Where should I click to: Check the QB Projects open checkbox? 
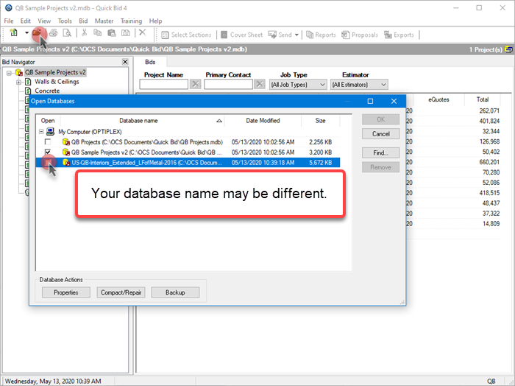(x=48, y=141)
